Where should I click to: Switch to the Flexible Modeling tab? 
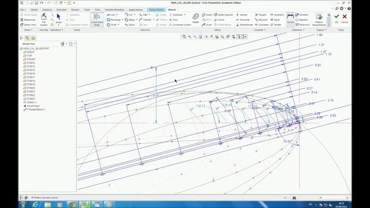(x=114, y=10)
